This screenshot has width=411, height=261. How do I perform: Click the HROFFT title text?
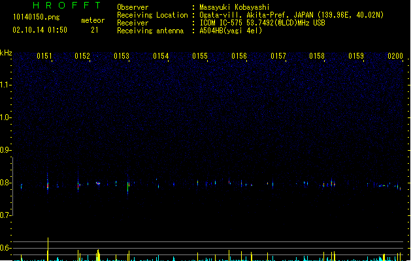[x=67, y=5]
